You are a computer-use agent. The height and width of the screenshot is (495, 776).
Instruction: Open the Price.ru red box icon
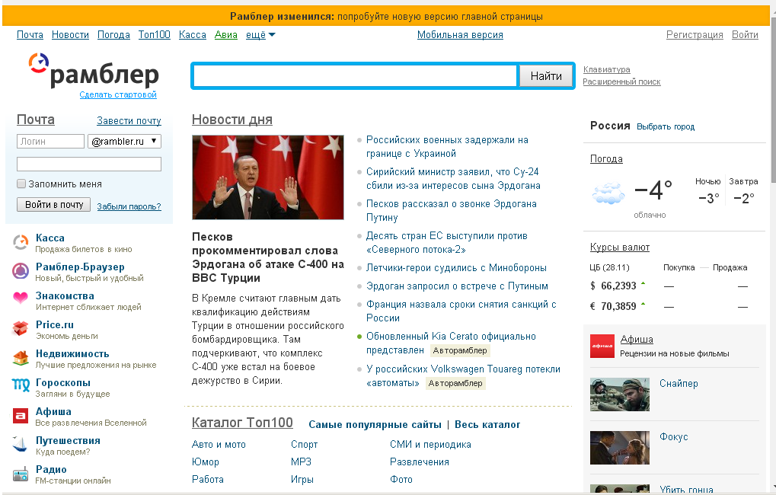(21, 328)
